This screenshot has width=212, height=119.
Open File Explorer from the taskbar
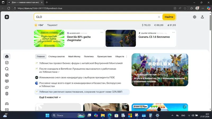[103, 115]
